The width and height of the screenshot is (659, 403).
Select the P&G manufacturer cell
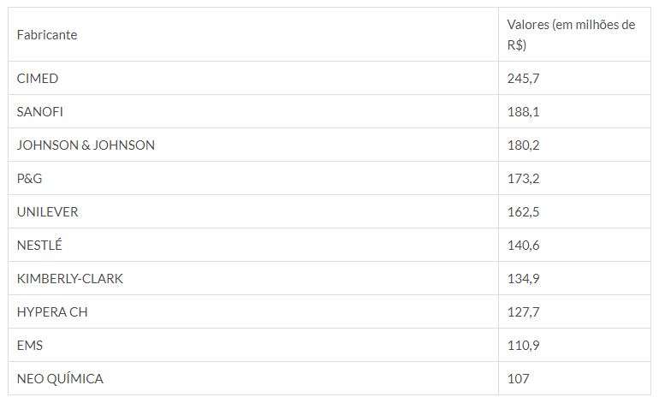30,179
